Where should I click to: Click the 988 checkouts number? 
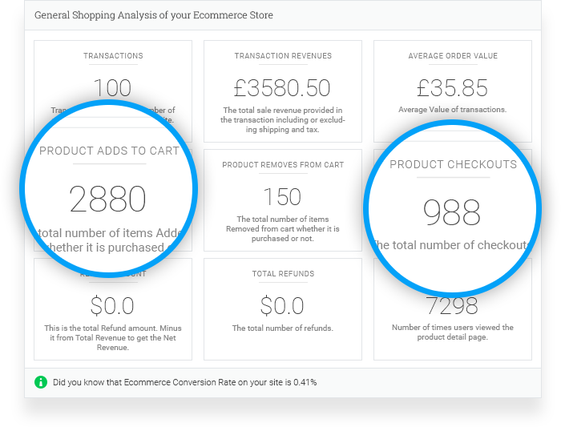452,212
